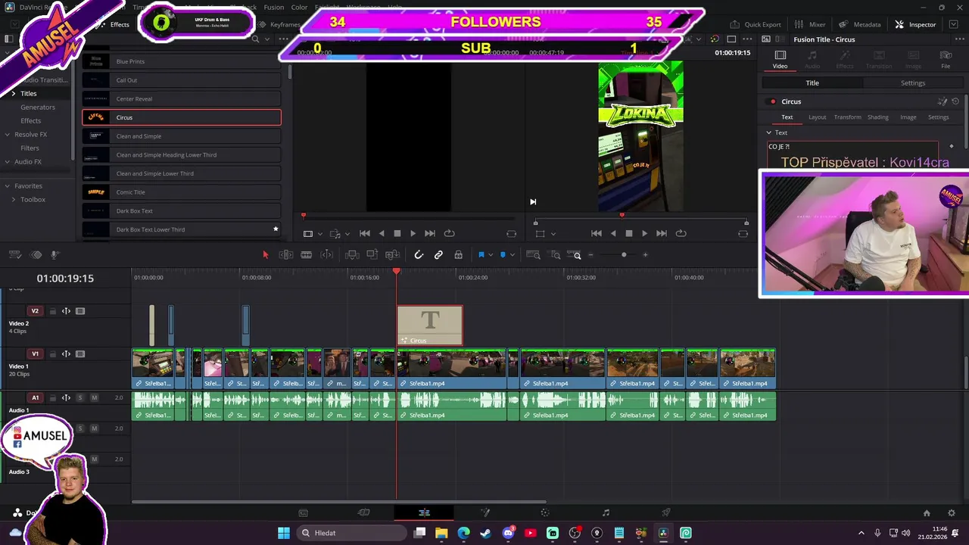Viewport: 969px width, 545px height.
Task: Expand the Toolbox tree item
Action: pyautogui.click(x=13, y=200)
